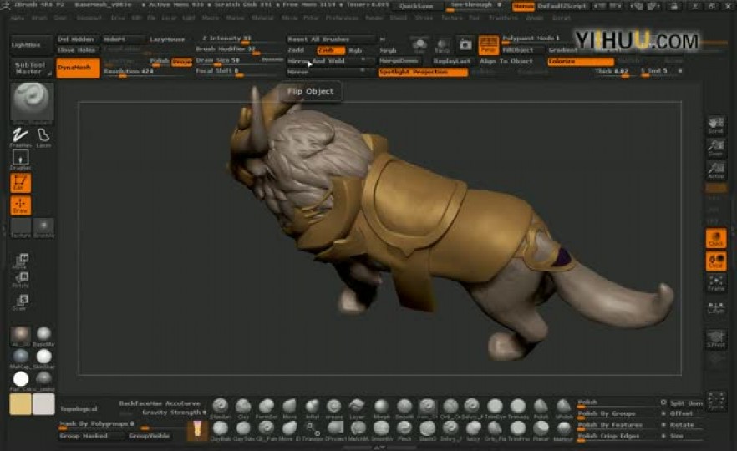Toggle the Zadd mode
This screenshot has width=737, height=451.
point(297,50)
